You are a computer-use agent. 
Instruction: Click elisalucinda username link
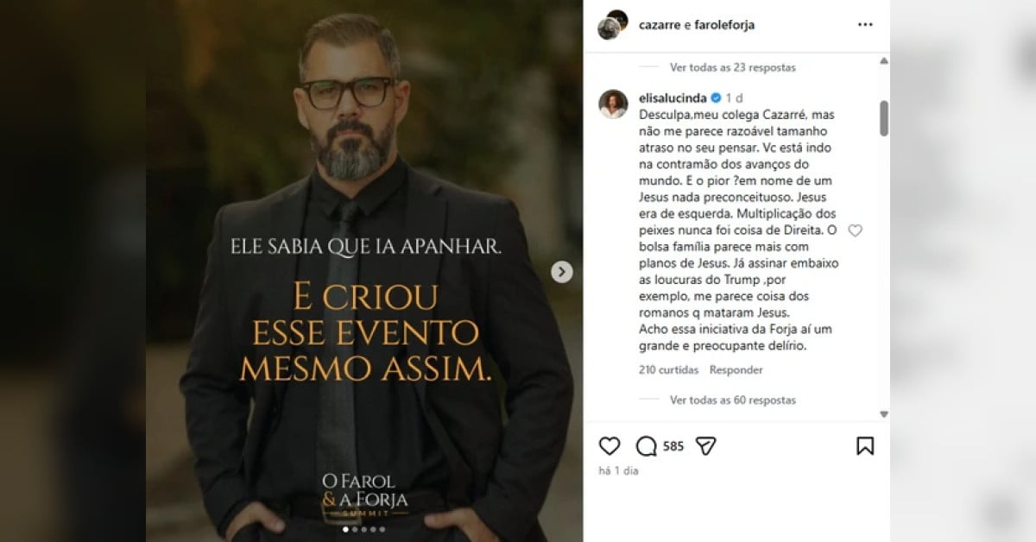point(672,98)
